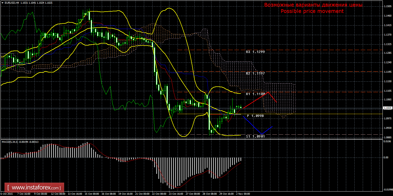The width and height of the screenshot is (393, 196).
Task: Click the 2 Nov 00:00 time label
Action: click(243, 194)
